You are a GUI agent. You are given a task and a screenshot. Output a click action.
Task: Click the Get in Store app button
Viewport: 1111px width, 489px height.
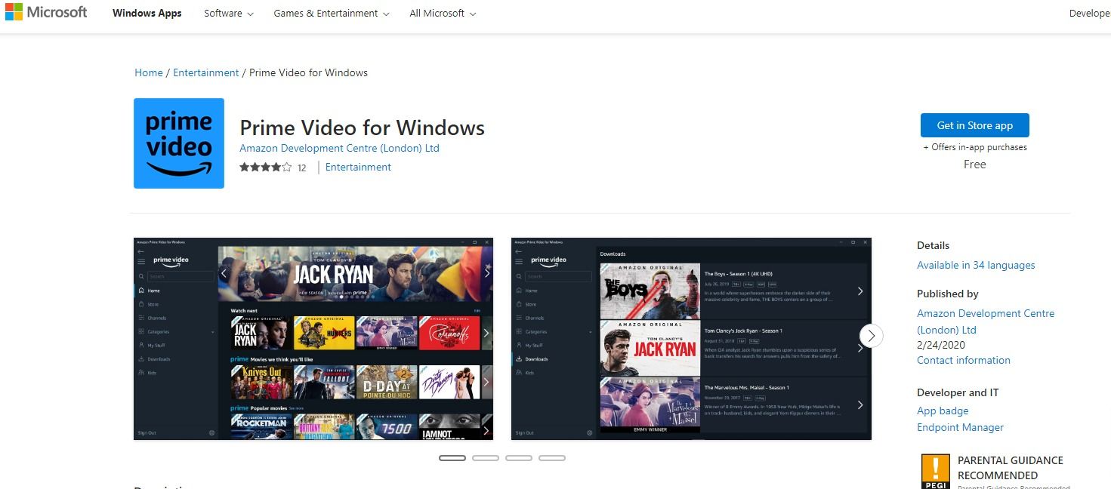point(974,125)
